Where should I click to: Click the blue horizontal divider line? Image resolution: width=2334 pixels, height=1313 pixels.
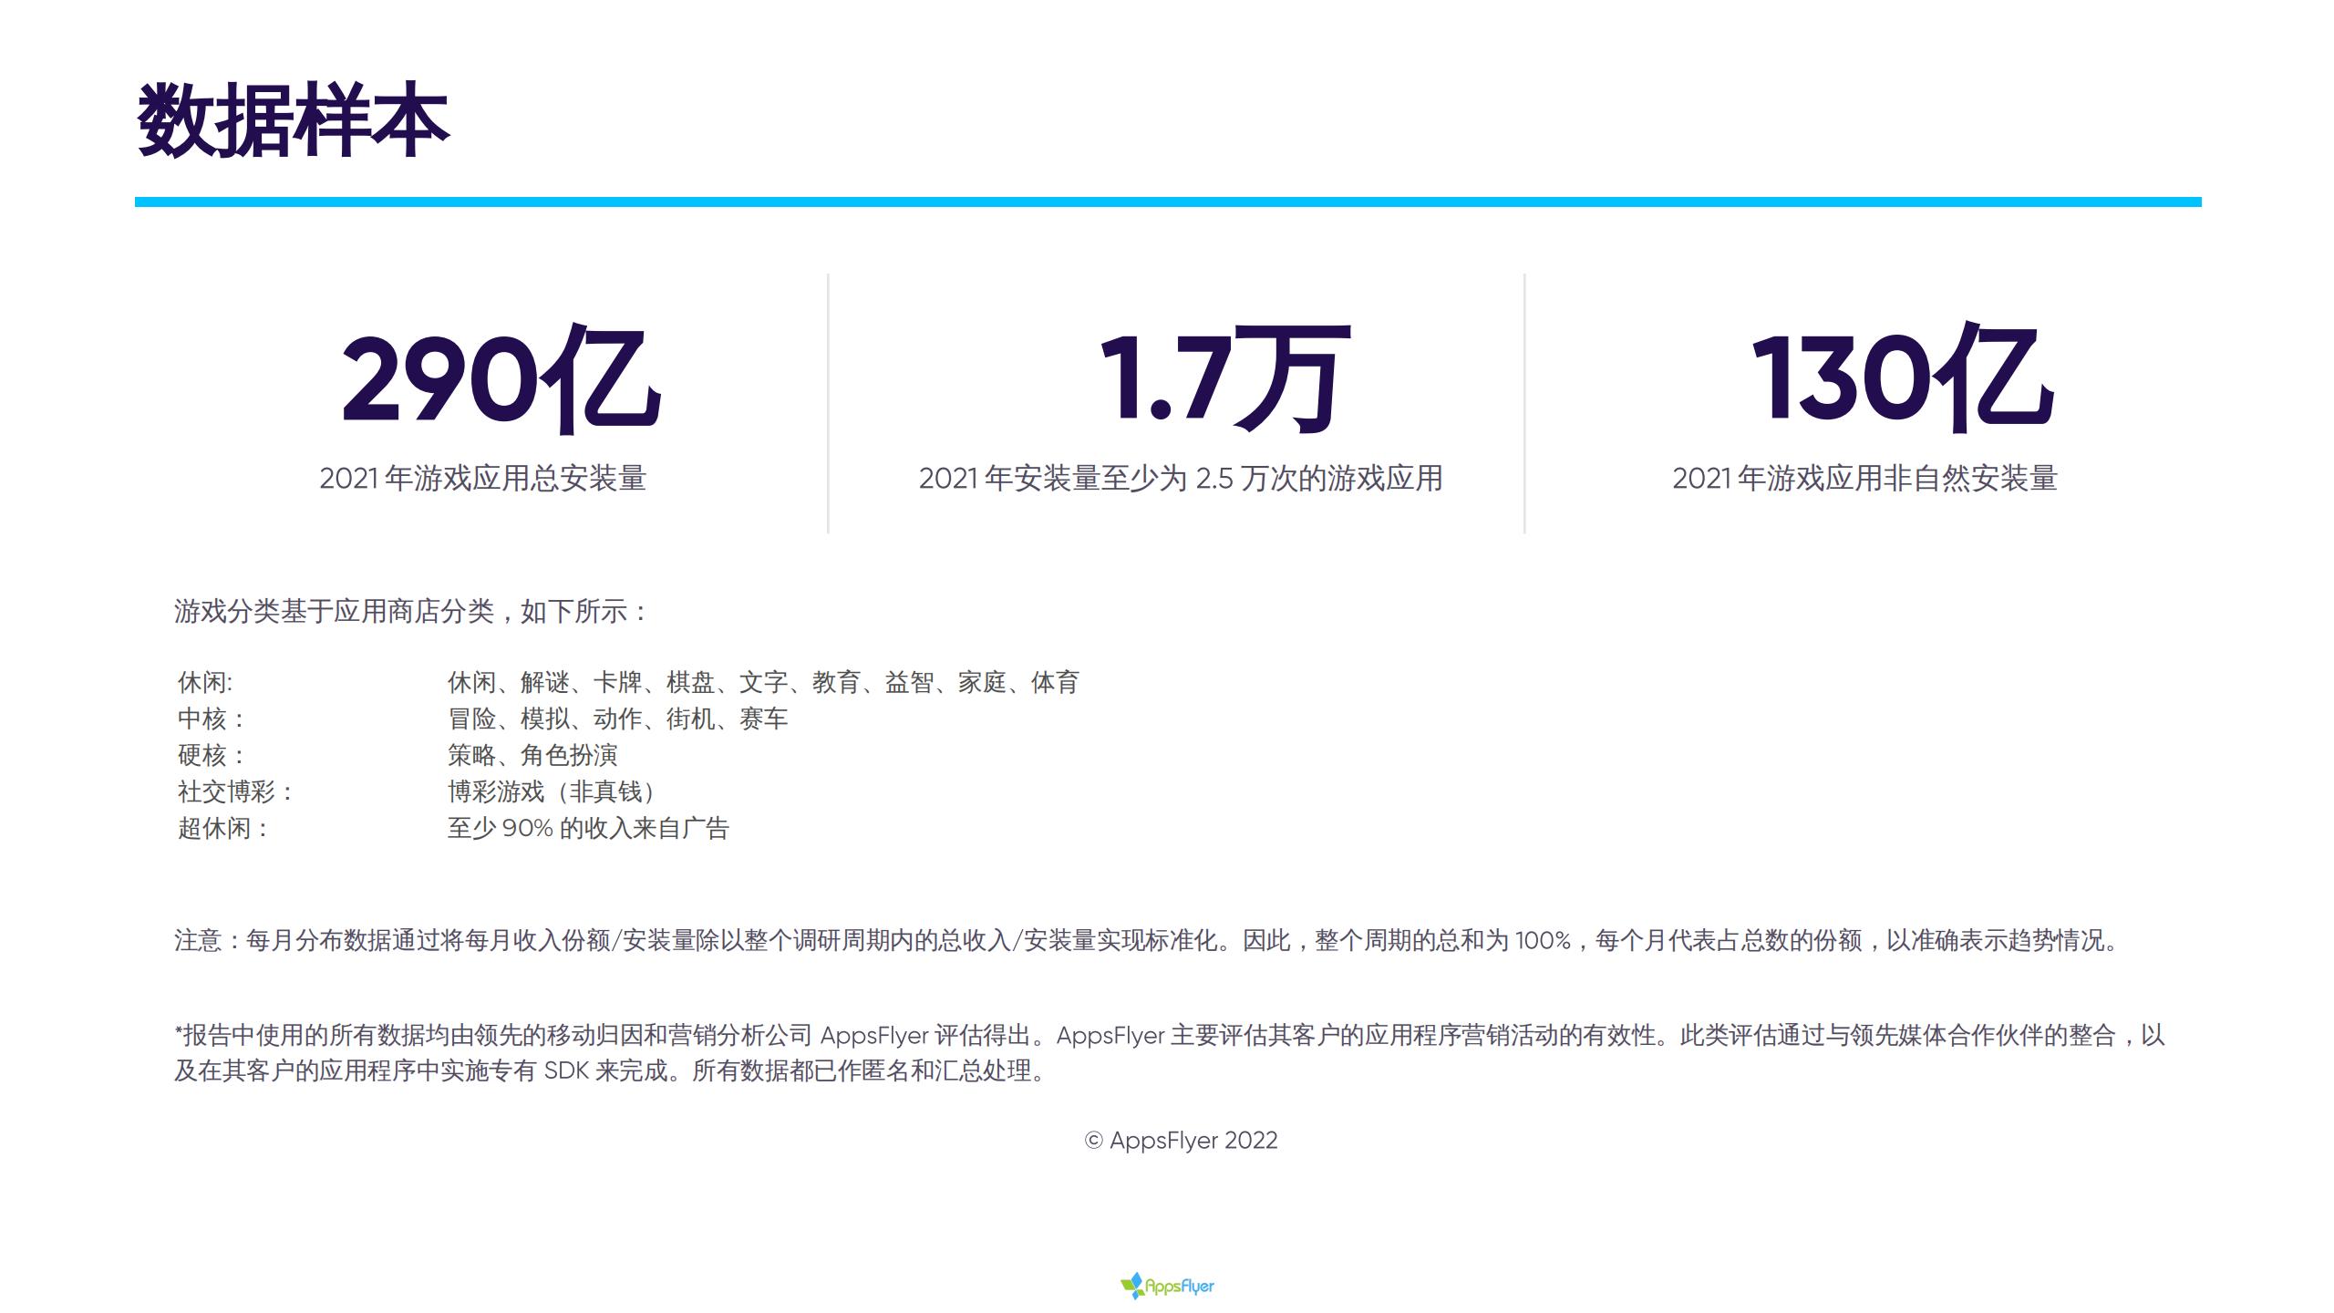(x=1167, y=202)
